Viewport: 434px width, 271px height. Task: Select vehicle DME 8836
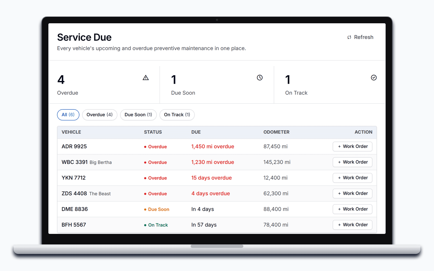[x=75, y=209]
